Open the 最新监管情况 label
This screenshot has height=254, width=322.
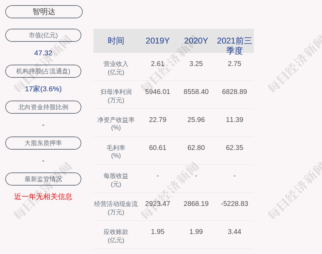(x=43, y=179)
